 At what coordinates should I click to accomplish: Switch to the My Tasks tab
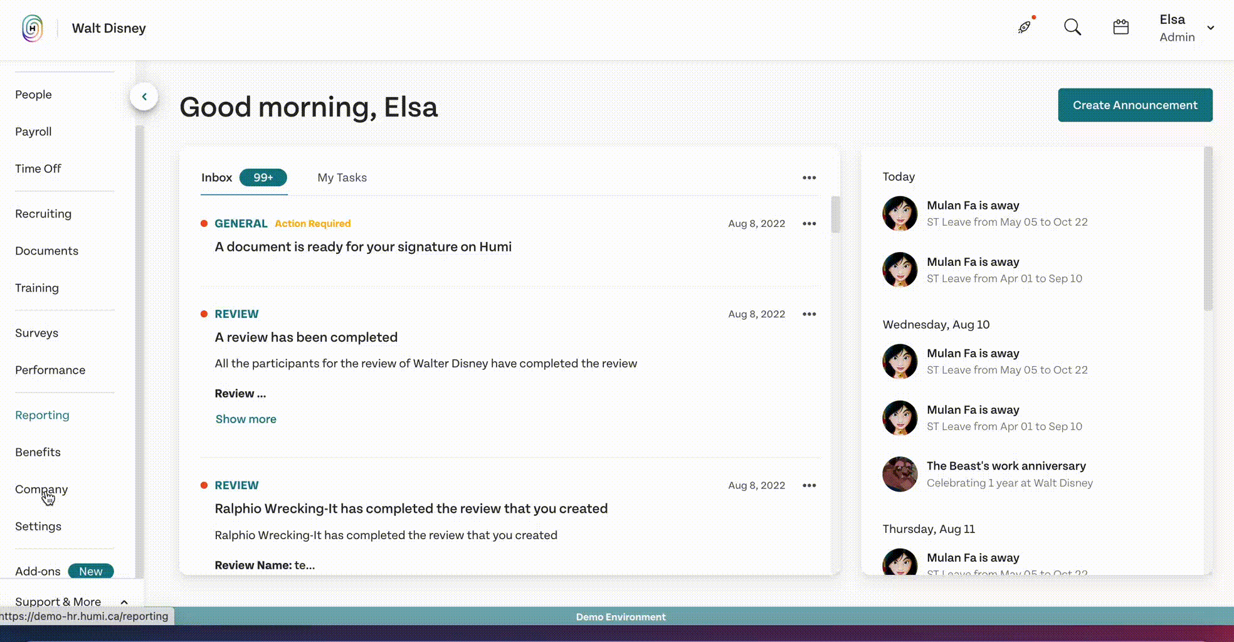coord(342,177)
